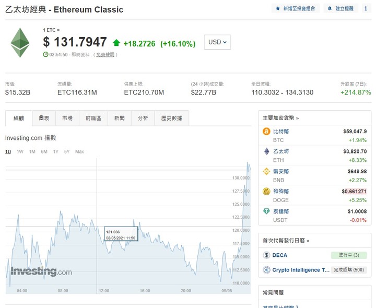Click the $22.77B 24-hour volume value
This screenshot has height=308, width=376.
point(204,92)
